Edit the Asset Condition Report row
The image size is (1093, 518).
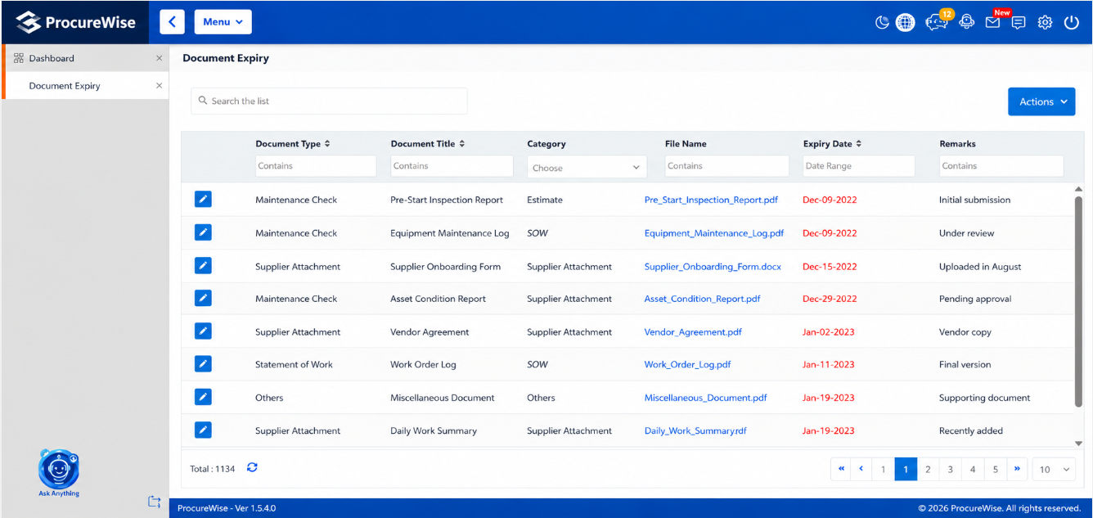(x=203, y=298)
